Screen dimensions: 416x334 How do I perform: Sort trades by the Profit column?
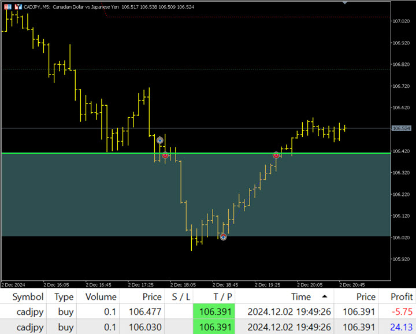pyautogui.click(x=402, y=296)
